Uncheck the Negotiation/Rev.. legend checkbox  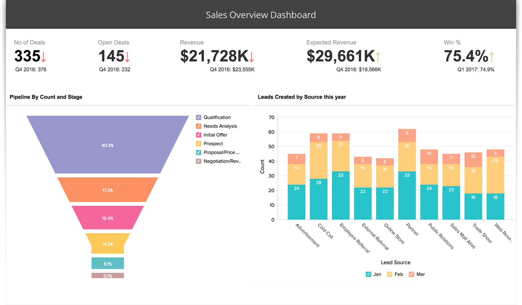(199, 161)
